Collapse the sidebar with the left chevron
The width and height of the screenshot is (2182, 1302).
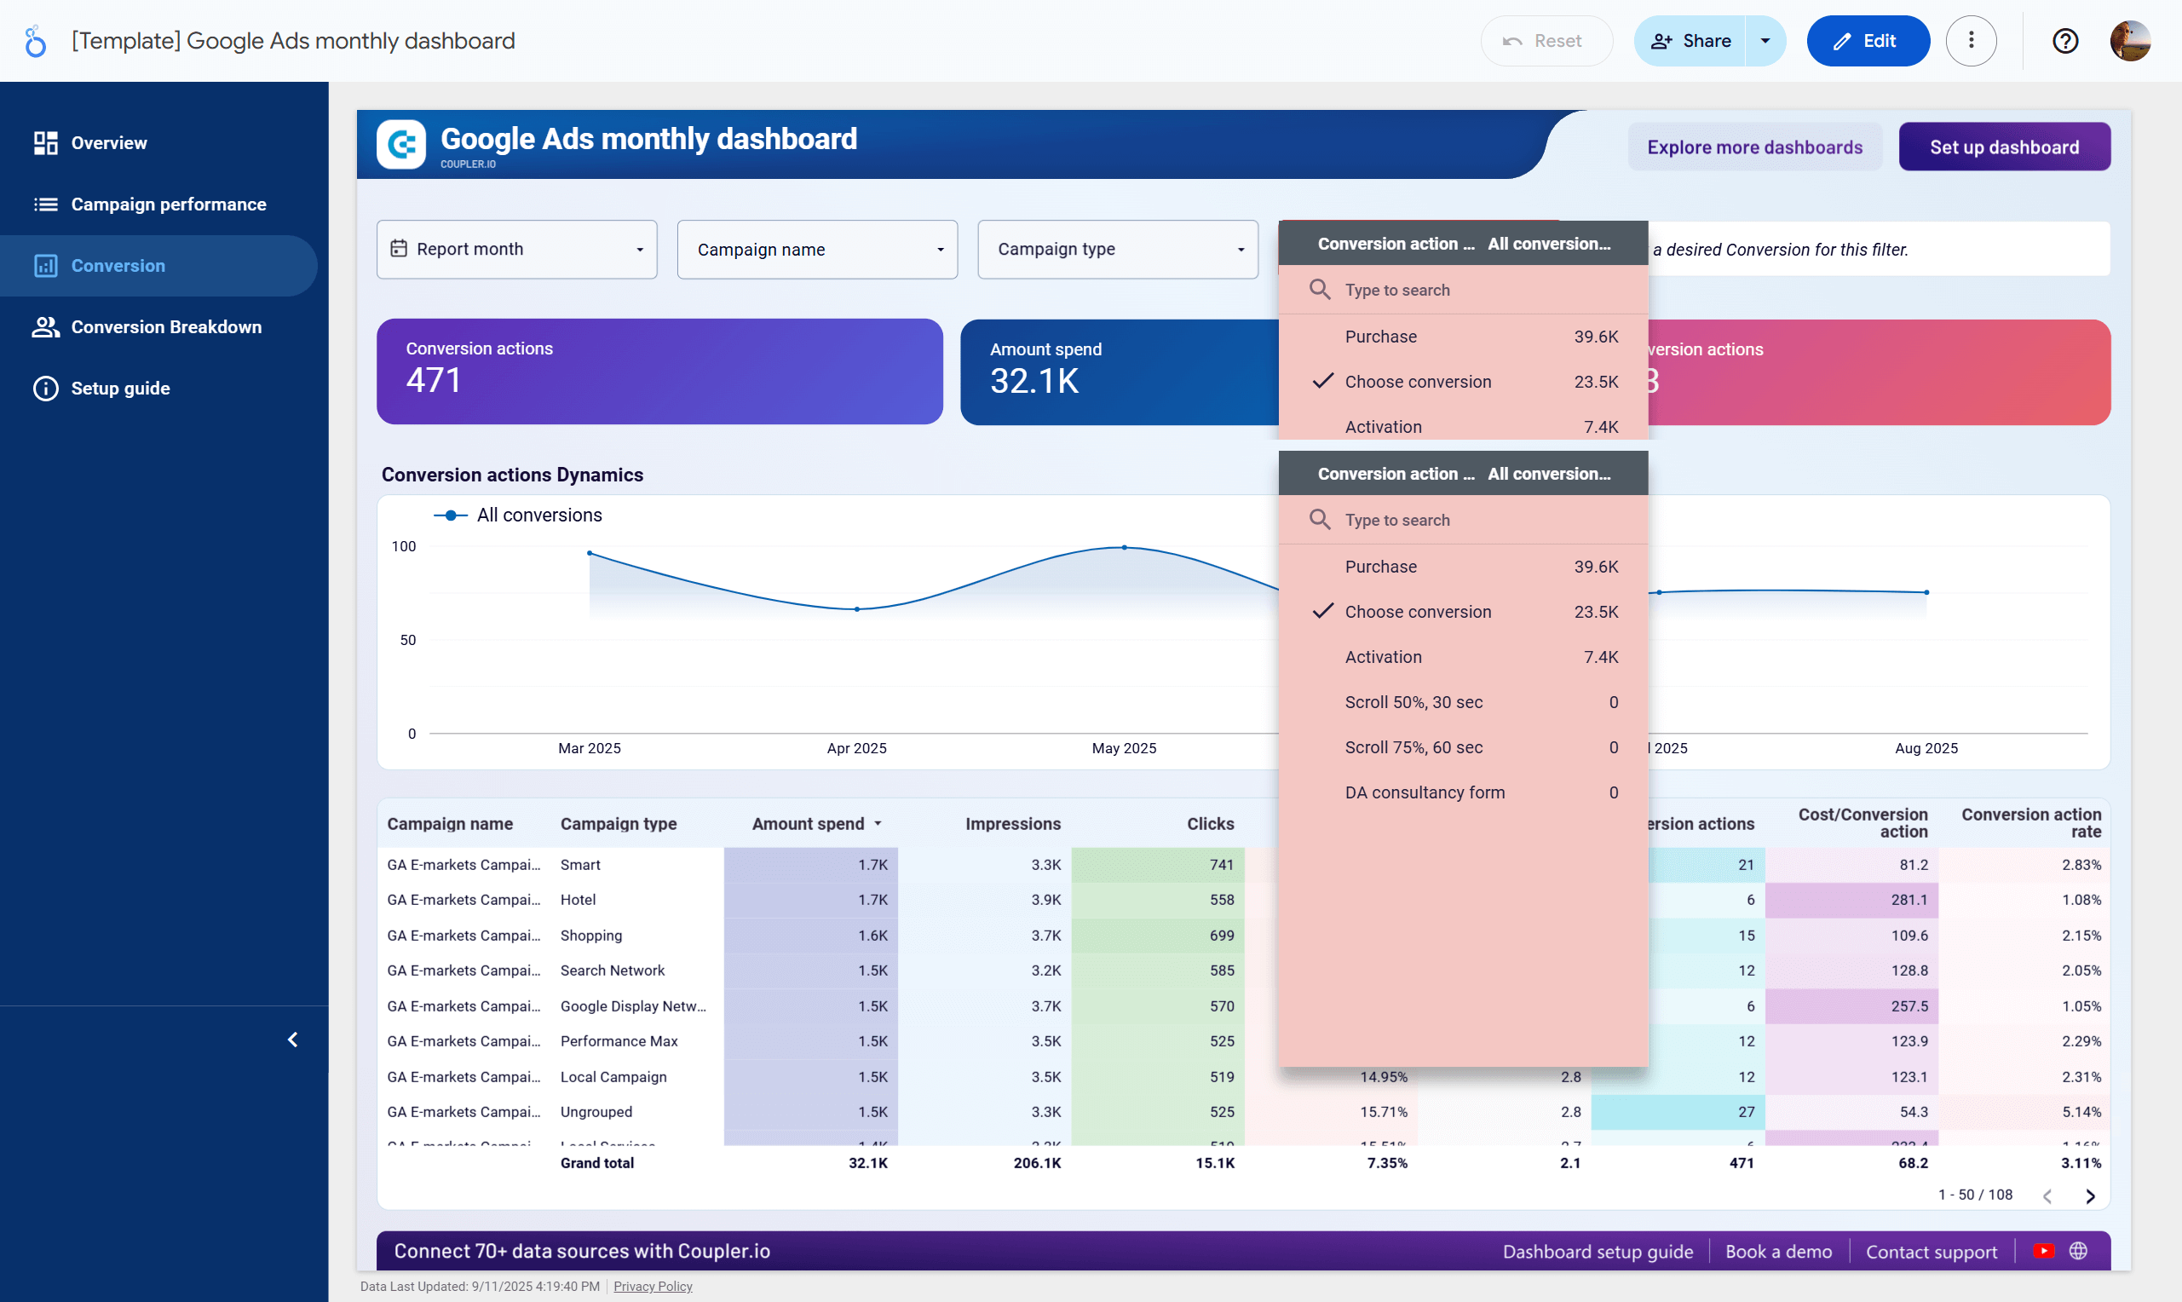[293, 1040]
